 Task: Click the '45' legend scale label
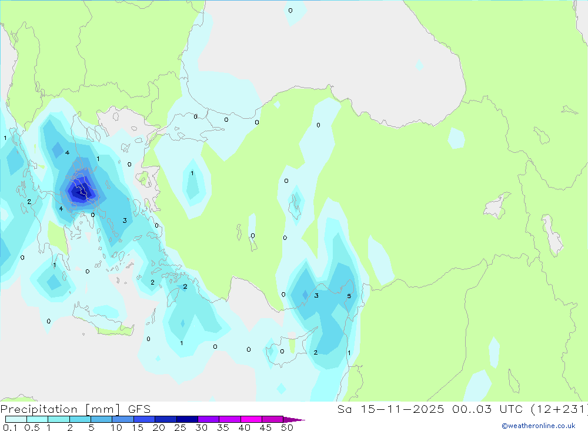[266, 427]
